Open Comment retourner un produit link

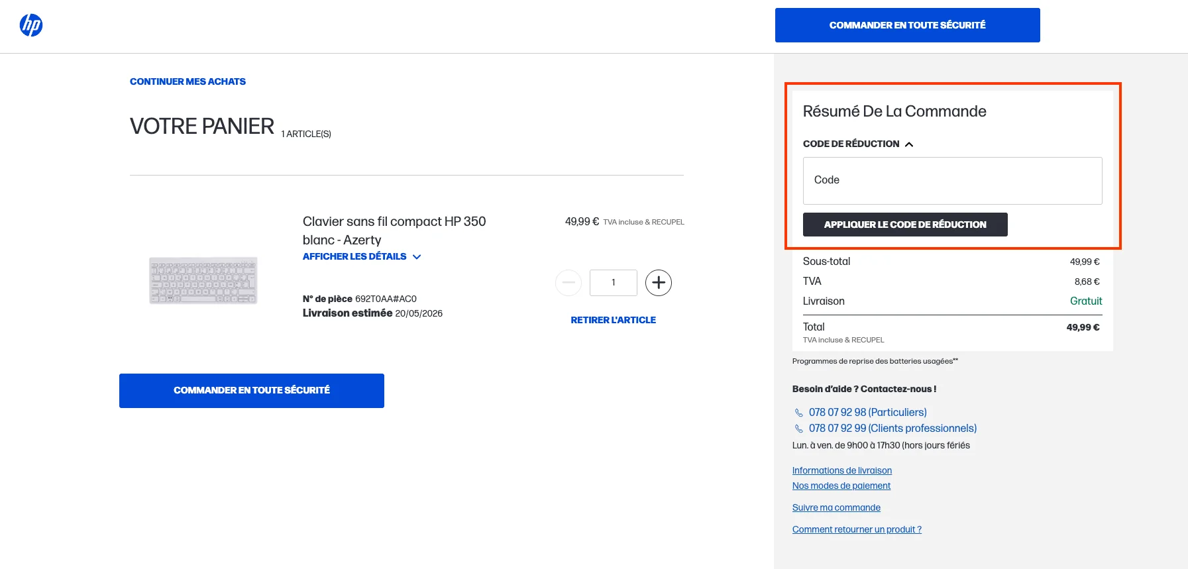[857, 529]
